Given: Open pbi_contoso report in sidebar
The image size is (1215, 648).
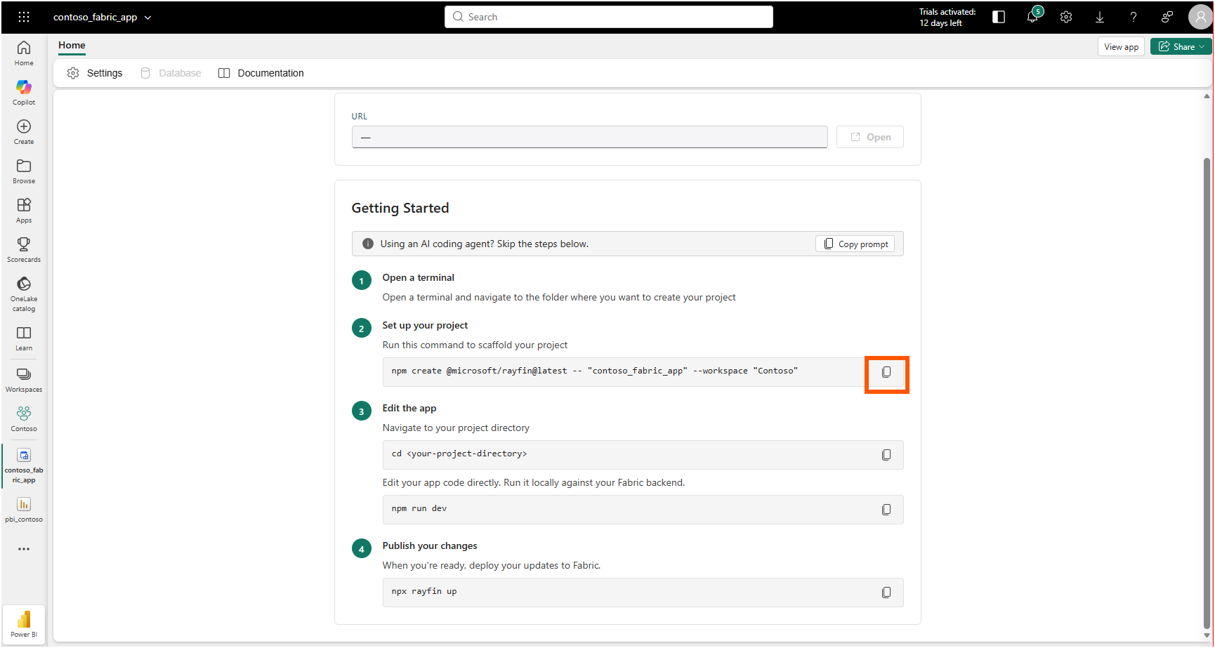Looking at the screenshot, I should click(24, 510).
